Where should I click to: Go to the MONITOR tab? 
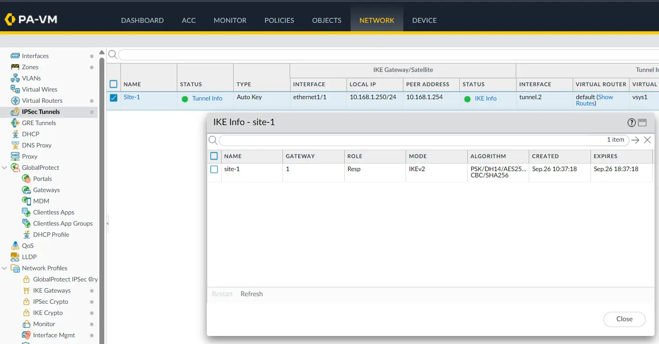230,21
